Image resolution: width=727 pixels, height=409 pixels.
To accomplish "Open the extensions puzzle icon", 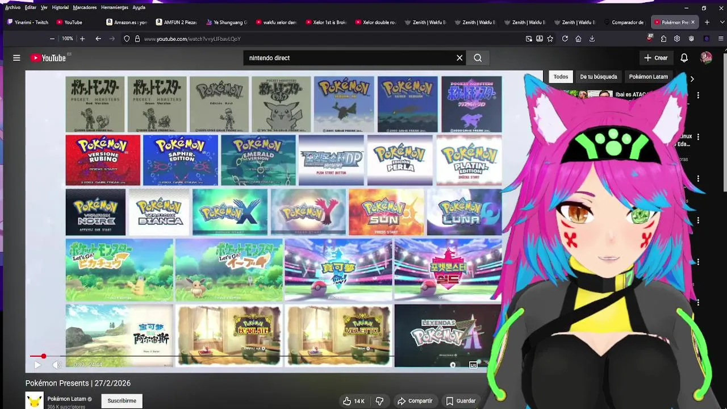I will (663, 39).
